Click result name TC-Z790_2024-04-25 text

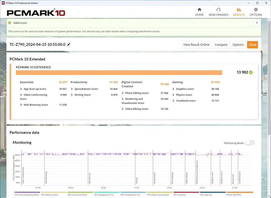[x=37, y=44]
